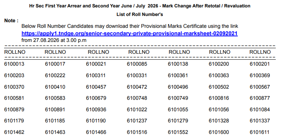Select roll number 6100013
Screen dimensions: 281x135
tap(14, 64)
